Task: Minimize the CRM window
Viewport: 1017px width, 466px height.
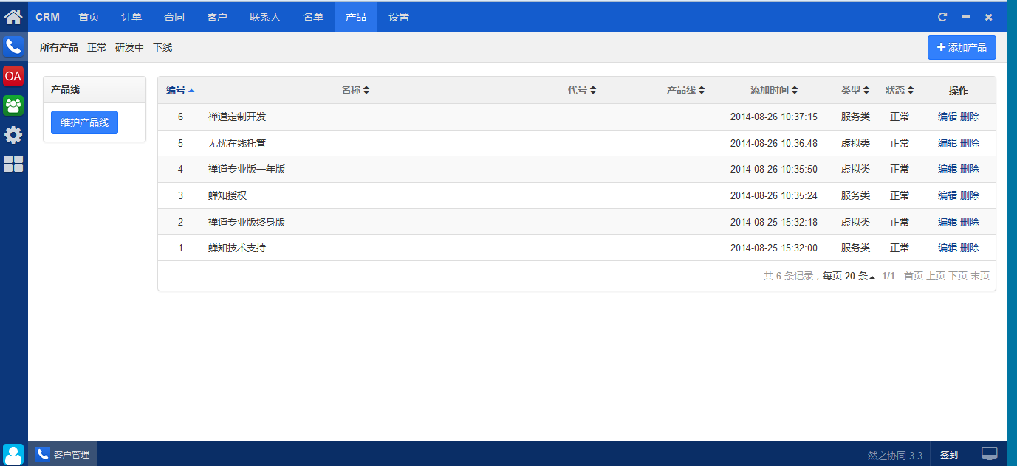Action: click(x=965, y=17)
